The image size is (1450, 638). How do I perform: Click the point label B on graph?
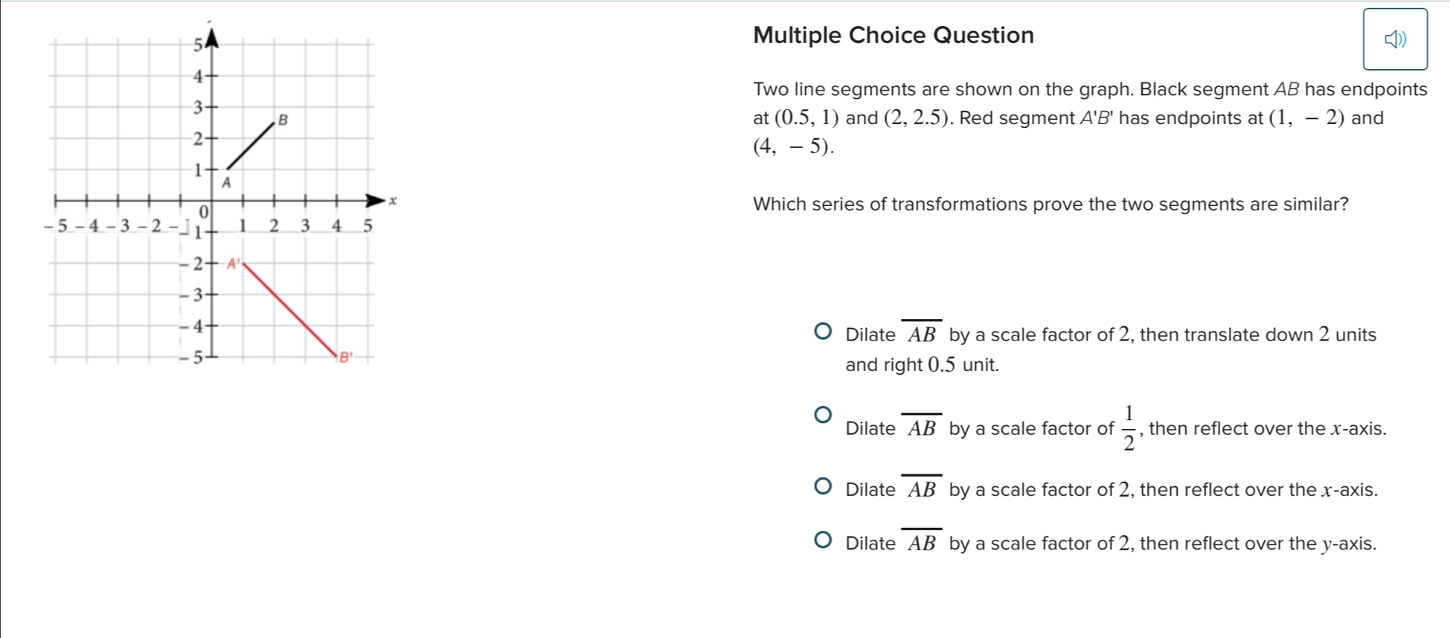click(x=283, y=120)
